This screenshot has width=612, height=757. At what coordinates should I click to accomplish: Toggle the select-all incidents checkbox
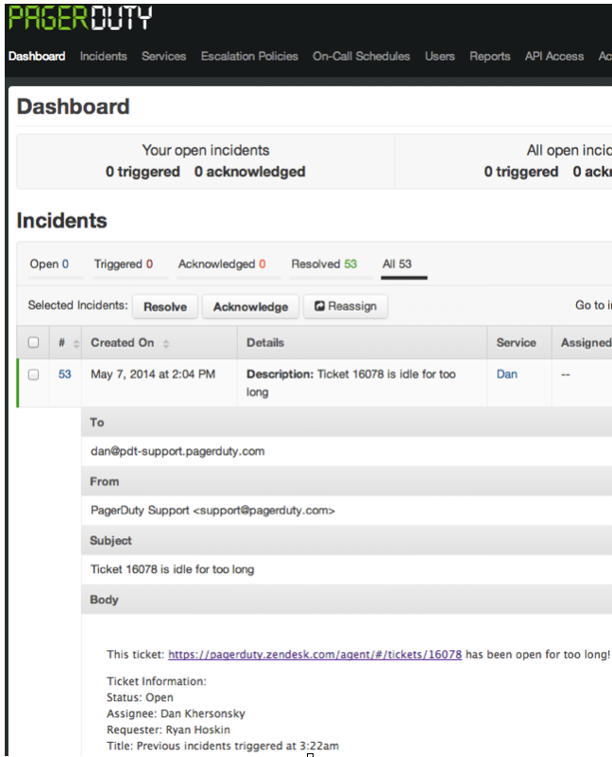click(34, 343)
